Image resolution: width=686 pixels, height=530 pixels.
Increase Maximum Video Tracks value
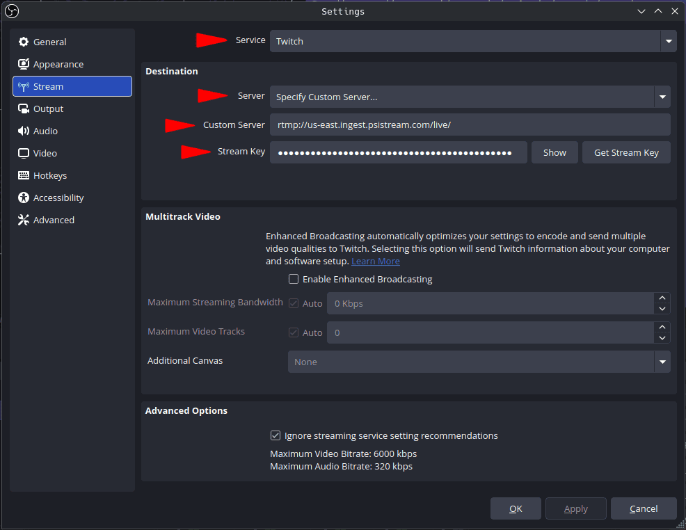[662, 327]
